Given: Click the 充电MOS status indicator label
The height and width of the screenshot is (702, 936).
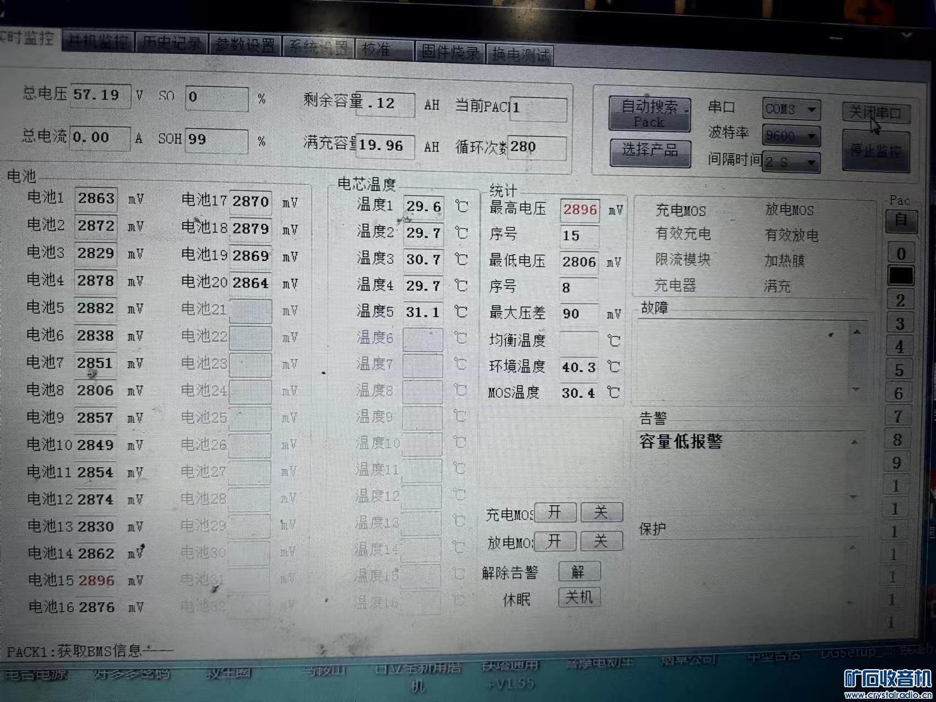Looking at the screenshot, I should pyautogui.click(x=681, y=211).
